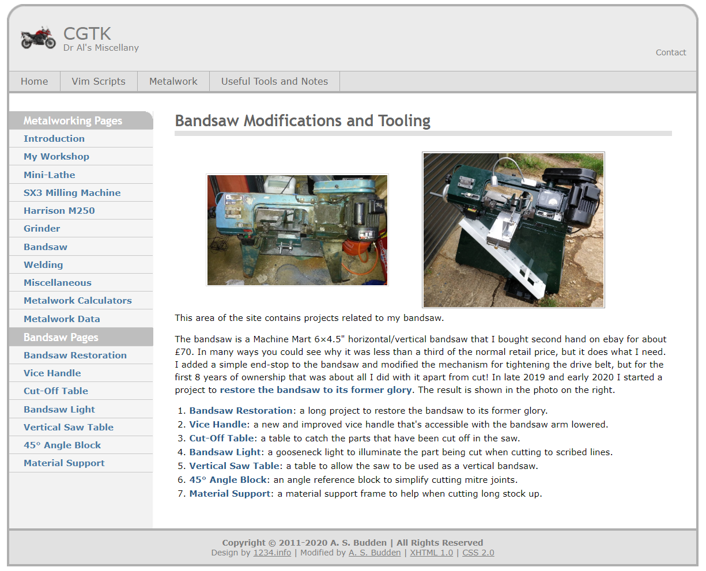The width and height of the screenshot is (706, 571).
Task: Open the Vertical Saw Table list link
Action: (x=235, y=466)
